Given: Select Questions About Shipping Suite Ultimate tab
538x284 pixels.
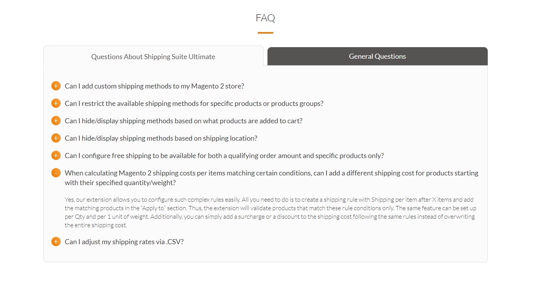Looking at the screenshot, I should point(153,56).
